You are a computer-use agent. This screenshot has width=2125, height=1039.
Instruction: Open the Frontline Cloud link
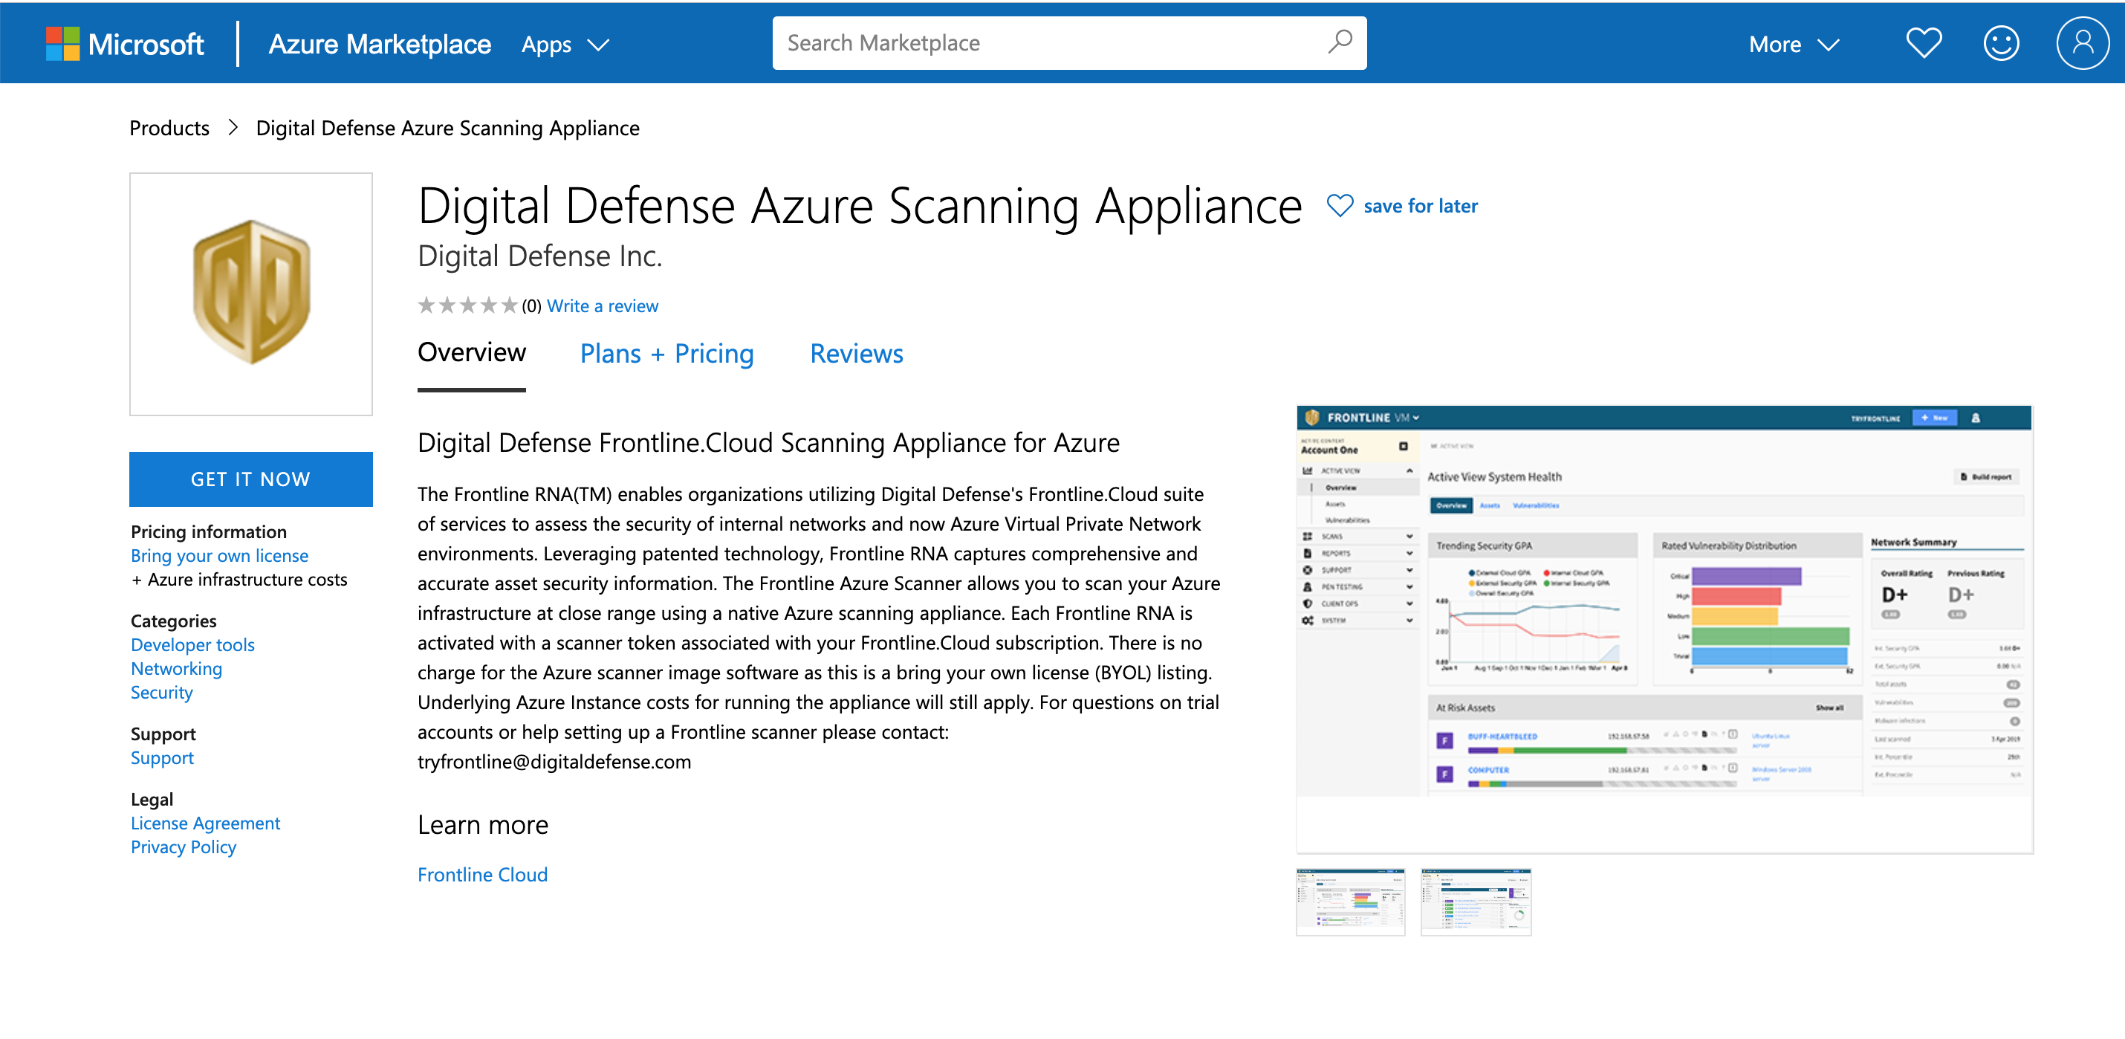[482, 874]
